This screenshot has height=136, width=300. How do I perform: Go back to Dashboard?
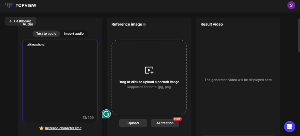[x=20, y=21]
